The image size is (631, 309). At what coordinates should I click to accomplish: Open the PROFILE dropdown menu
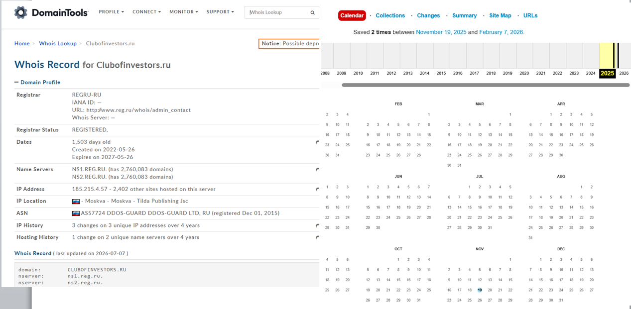point(111,12)
